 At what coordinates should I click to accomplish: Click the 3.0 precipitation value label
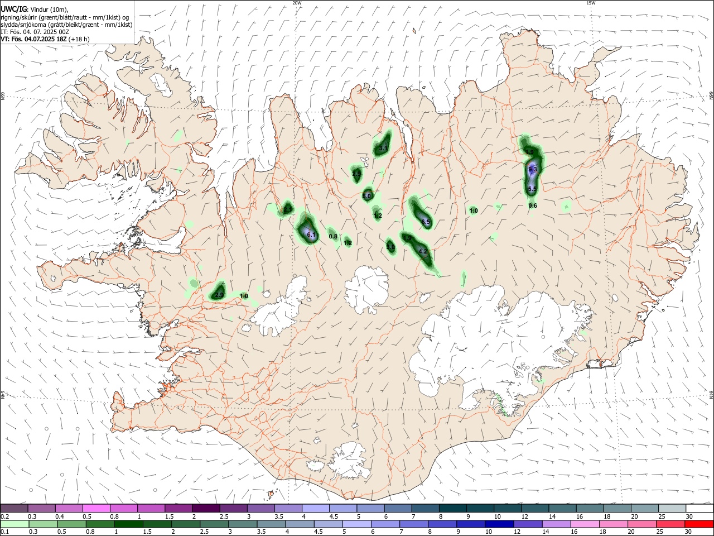[x=390, y=247]
